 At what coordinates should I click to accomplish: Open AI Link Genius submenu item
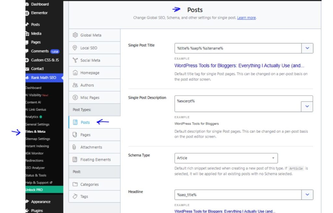(36, 109)
